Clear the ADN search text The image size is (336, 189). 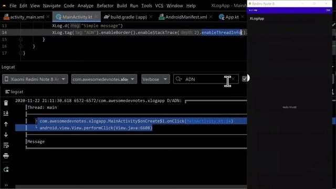pyautogui.click(x=233, y=79)
